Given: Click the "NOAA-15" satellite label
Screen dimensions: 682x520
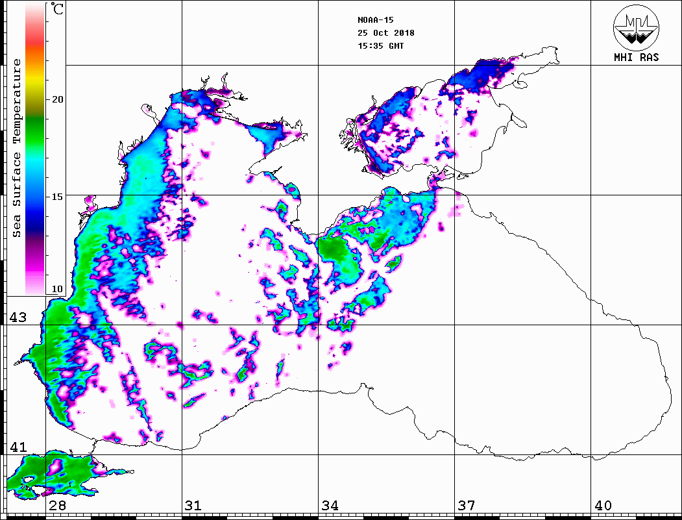Looking at the screenshot, I should point(375,20).
